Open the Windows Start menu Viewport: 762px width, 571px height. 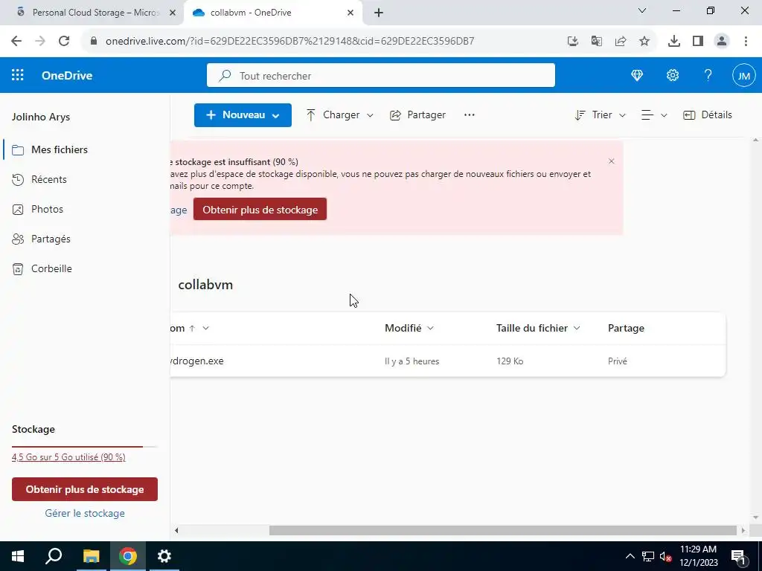(x=18, y=556)
